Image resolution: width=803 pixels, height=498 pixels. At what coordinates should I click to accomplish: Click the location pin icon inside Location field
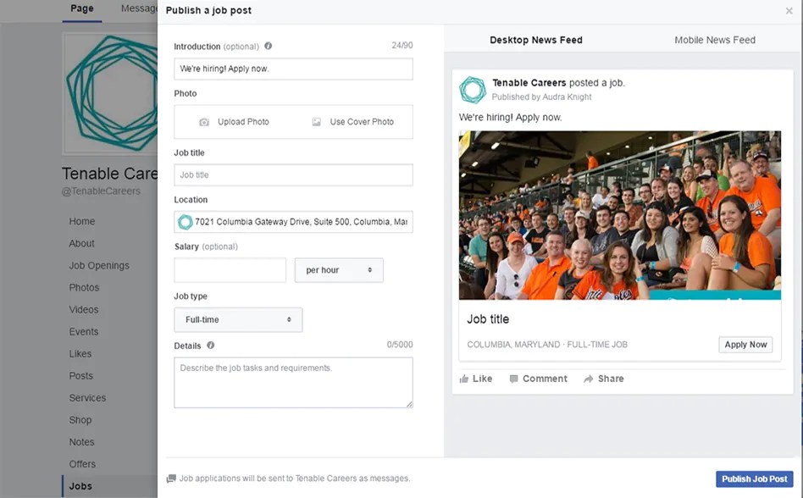click(186, 221)
